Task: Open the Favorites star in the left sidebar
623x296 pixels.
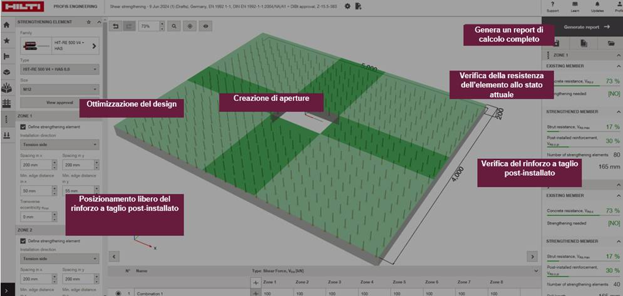Action: pyautogui.click(x=6, y=41)
